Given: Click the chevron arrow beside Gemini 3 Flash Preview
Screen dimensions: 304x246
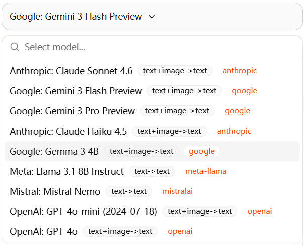Looking at the screenshot, I should pos(152,17).
